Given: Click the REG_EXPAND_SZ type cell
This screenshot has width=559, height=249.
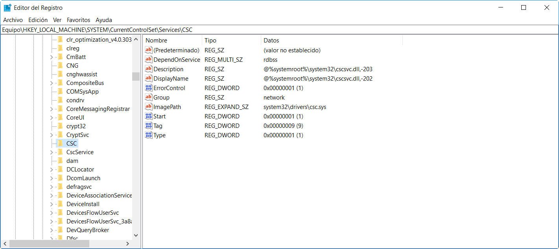Looking at the screenshot, I should 226,107.
